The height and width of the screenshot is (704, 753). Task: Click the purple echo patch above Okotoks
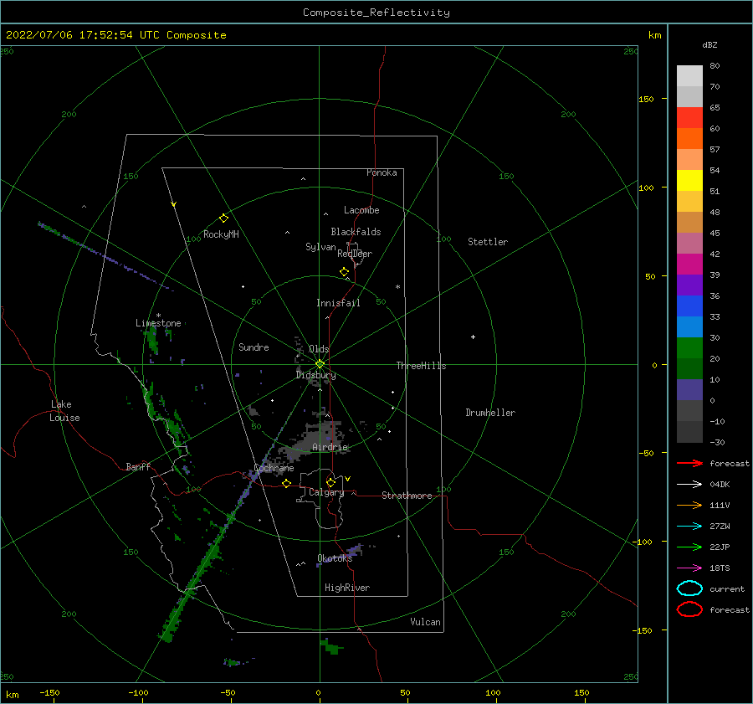[355, 550]
